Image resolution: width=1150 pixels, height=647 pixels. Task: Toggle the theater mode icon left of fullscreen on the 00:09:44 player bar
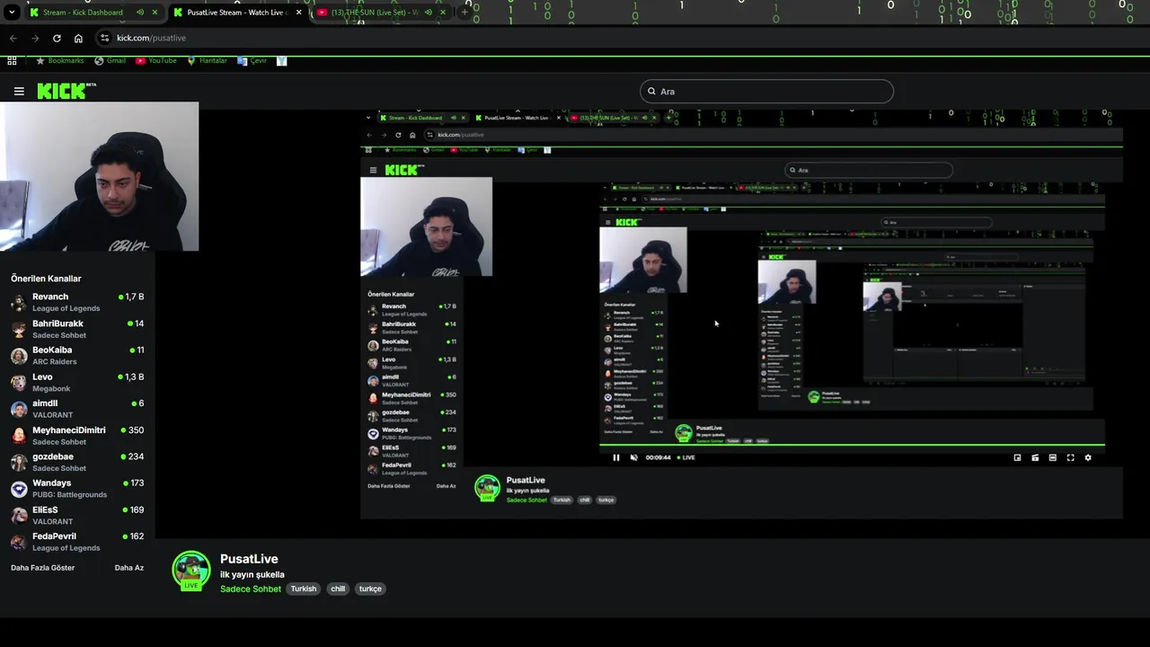click(x=1053, y=457)
